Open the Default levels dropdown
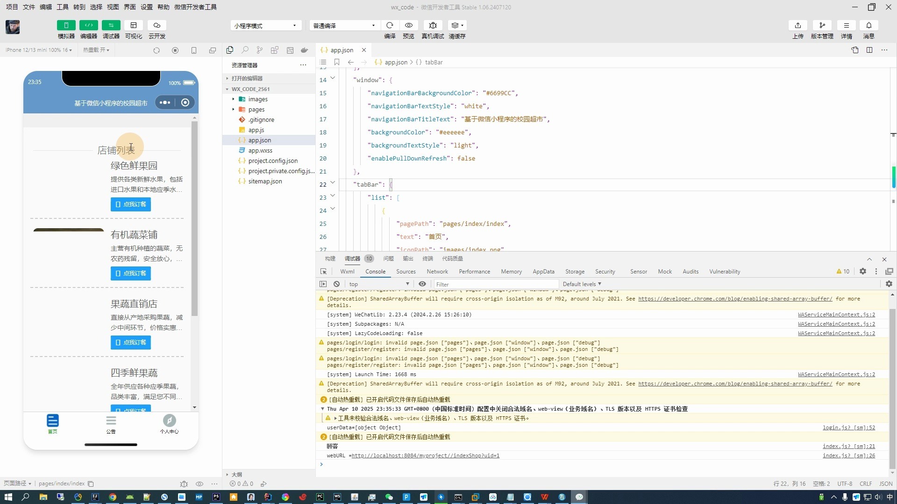 (582, 284)
